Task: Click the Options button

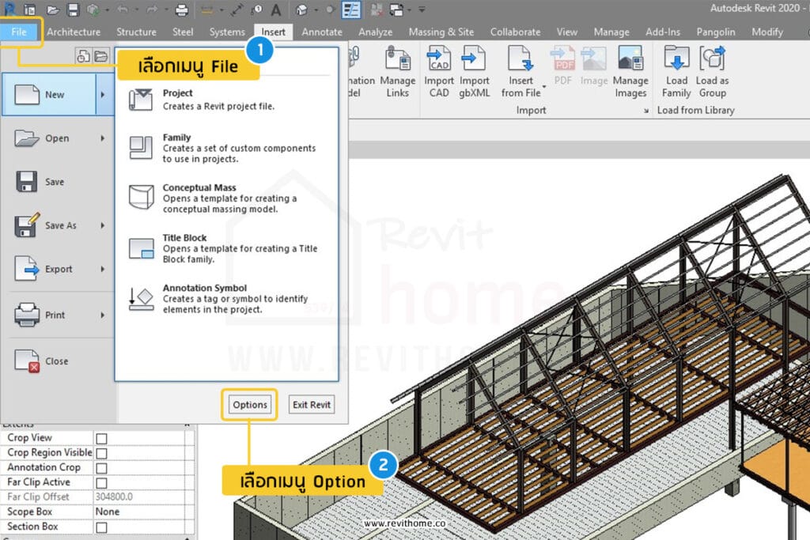Action: click(249, 404)
